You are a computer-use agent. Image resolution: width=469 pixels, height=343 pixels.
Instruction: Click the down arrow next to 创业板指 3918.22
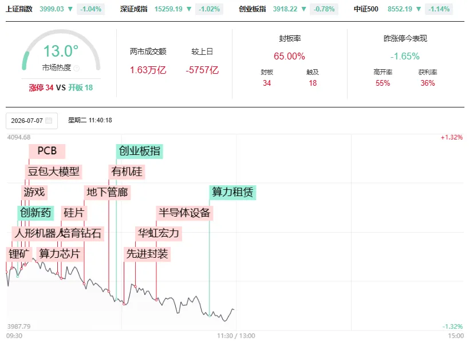304,9
